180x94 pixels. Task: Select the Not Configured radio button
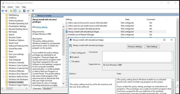point(71,53)
